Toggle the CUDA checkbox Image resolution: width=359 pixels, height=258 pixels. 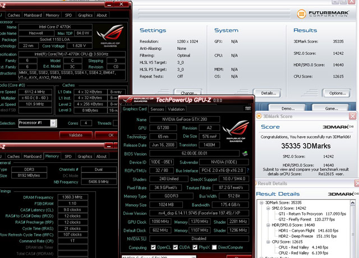(x=176, y=247)
